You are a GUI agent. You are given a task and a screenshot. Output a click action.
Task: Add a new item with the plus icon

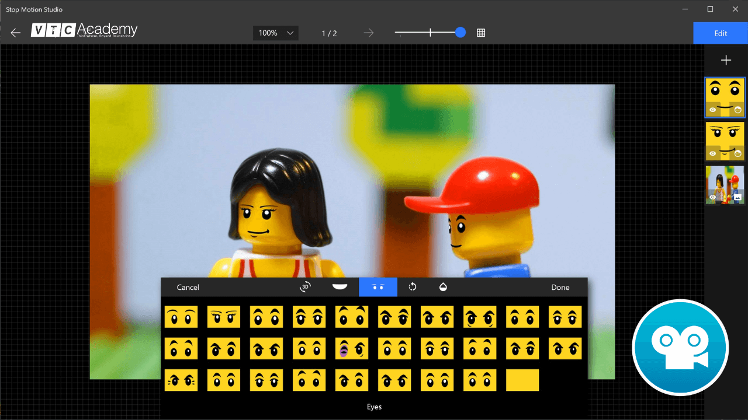[x=726, y=60]
